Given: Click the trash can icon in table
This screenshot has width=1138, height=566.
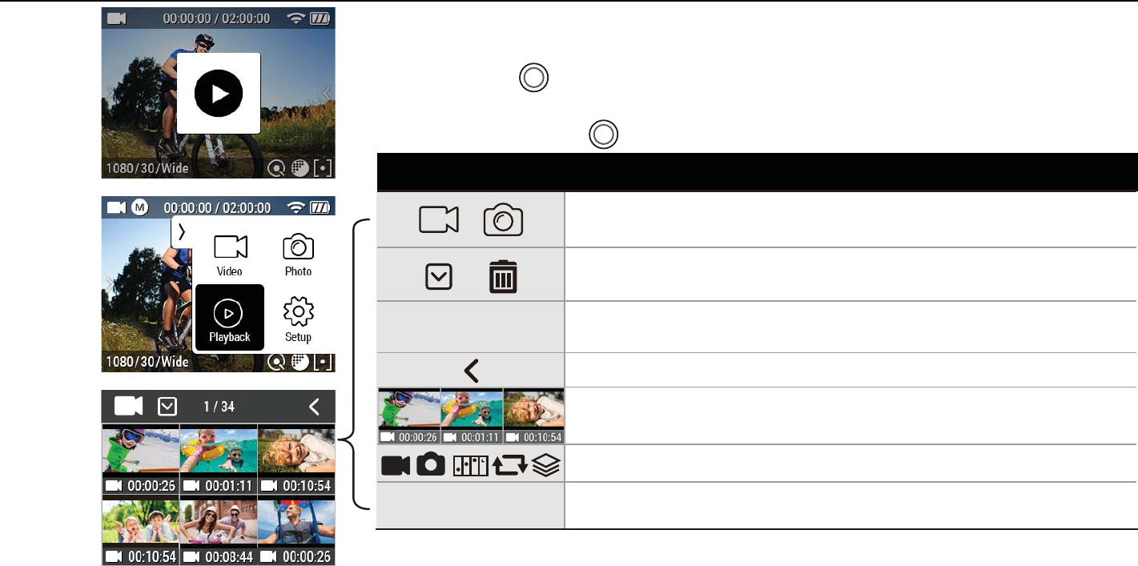Looking at the screenshot, I should (503, 276).
